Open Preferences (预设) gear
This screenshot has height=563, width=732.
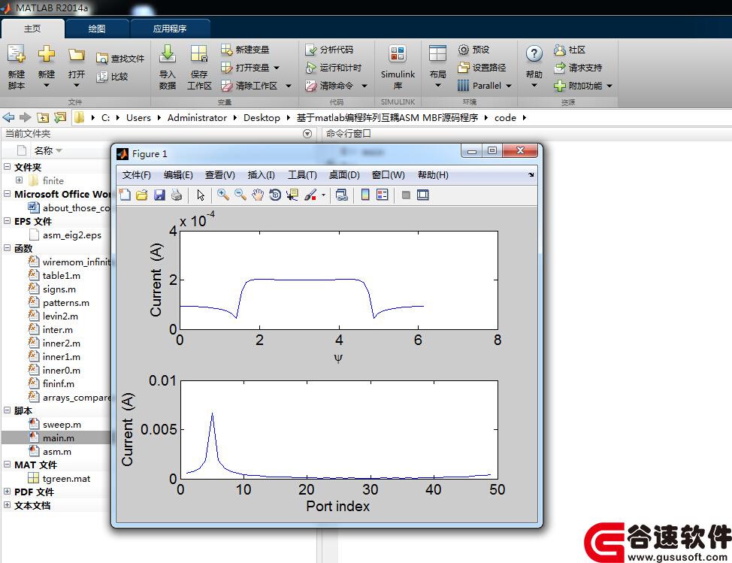(x=473, y=50)
